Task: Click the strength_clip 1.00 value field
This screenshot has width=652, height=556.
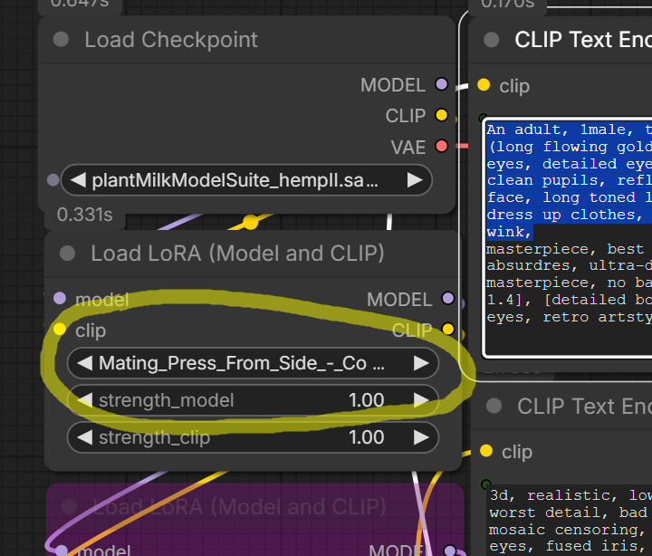Action: click(x=253, y=437)
